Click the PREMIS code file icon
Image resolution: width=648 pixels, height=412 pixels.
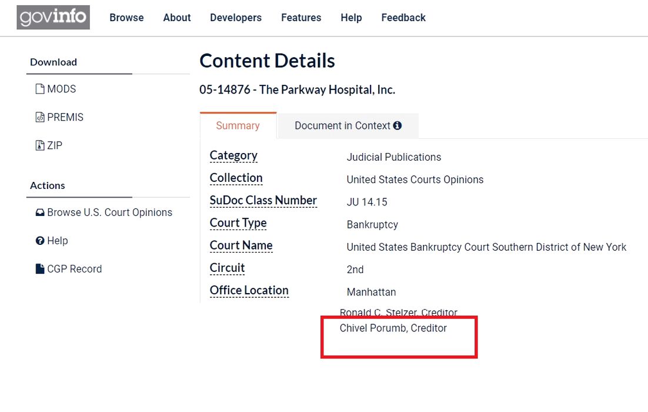tap(40, 117)
